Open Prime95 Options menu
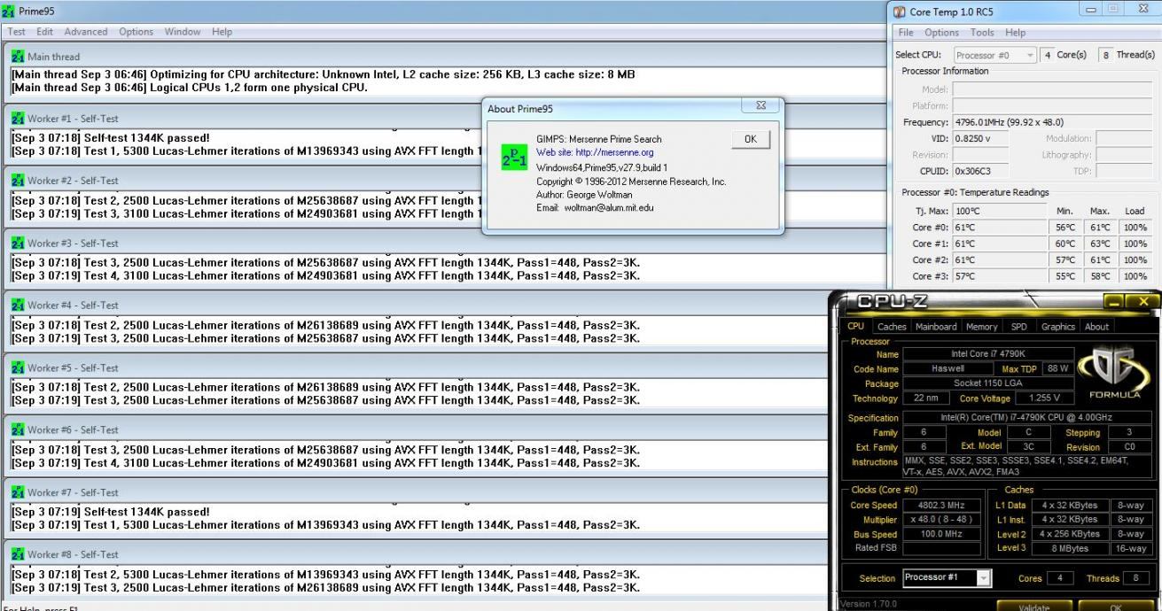Image resolution: width=1162 pixels, height=611 pixels. [x=136, y=32]
